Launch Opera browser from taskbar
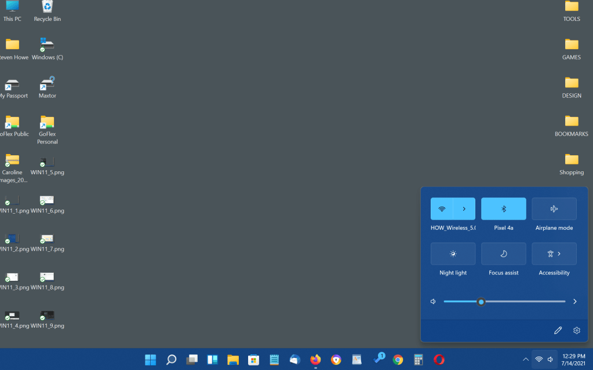The height and width of the screenshot is (370, 593). point(439,360)
